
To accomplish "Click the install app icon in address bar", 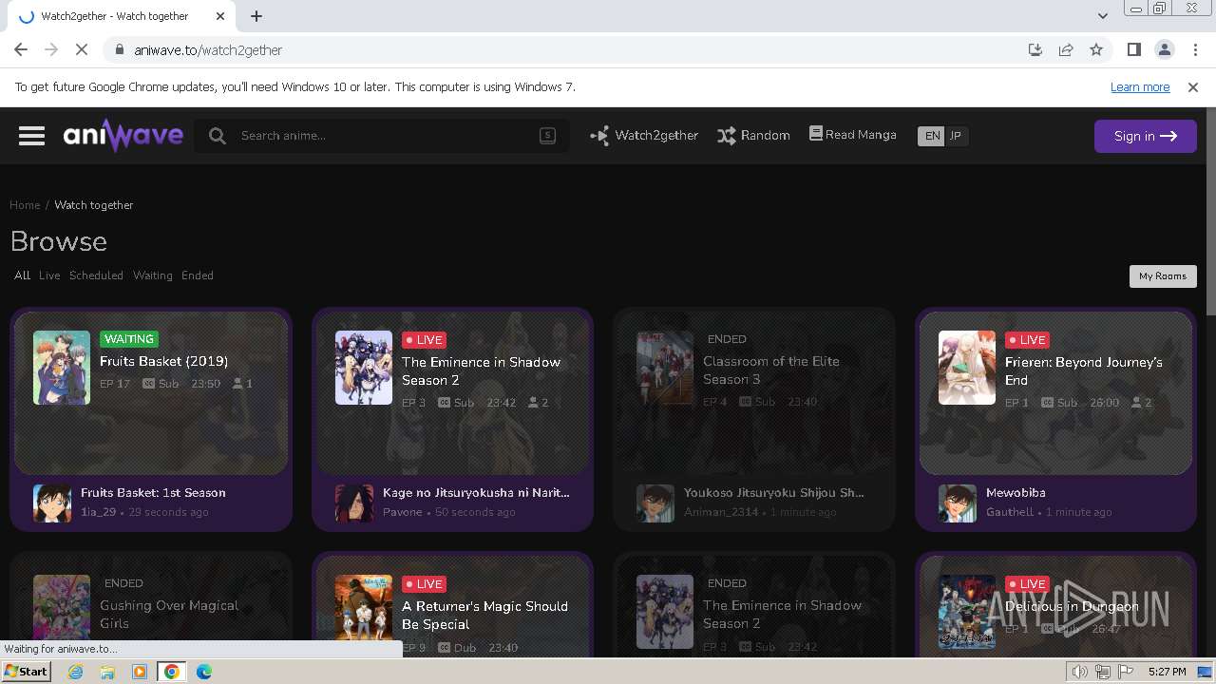I will 1035,50.
